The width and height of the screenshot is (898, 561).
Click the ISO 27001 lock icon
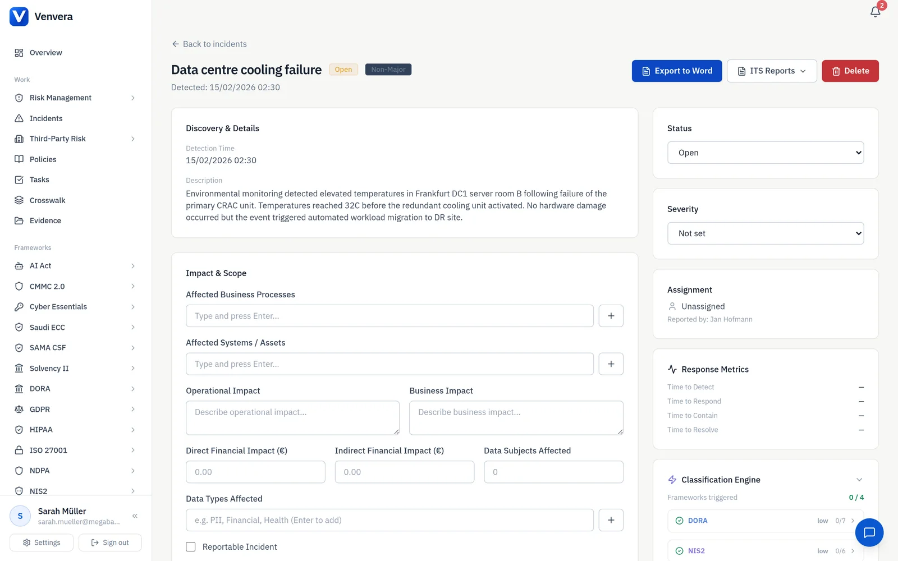pyautogui.click(x=19, y=450)
